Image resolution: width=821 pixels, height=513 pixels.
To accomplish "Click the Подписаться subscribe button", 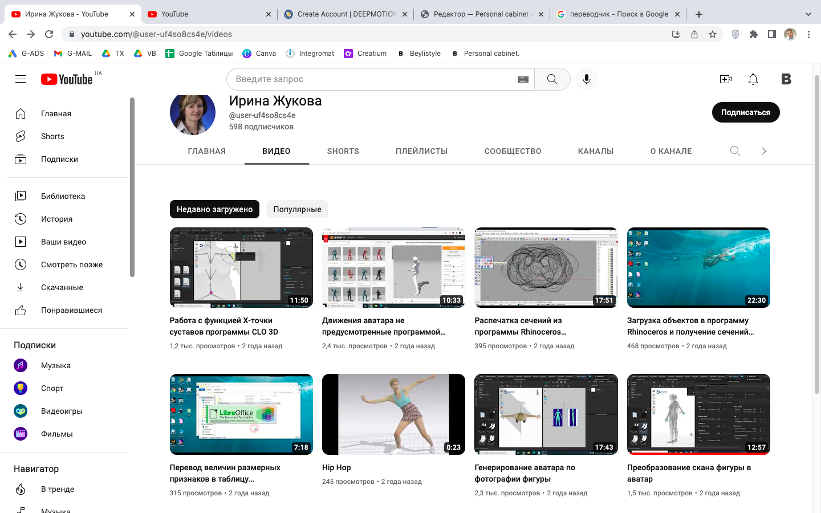I will point(746,112).
